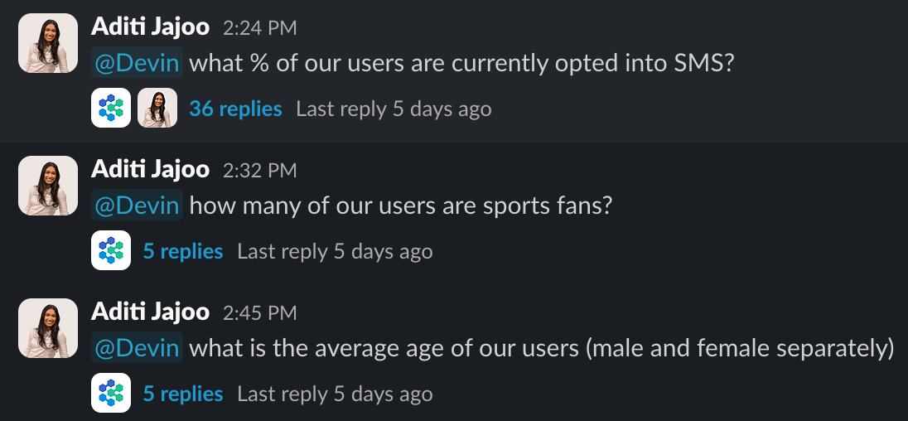
Task: Click "Last reply 5 days ago" under SMS question
Action: [x=394, y=109]
